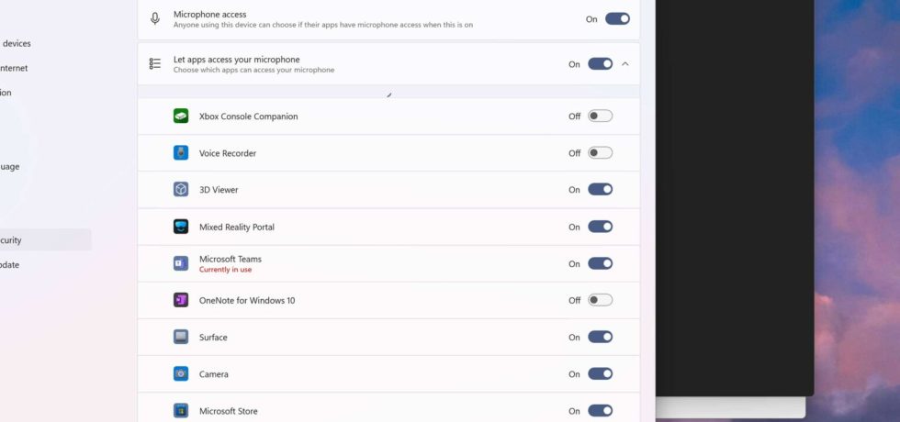Turn off the Microphone access toggle
900x422 pixels.
(617, 19)
